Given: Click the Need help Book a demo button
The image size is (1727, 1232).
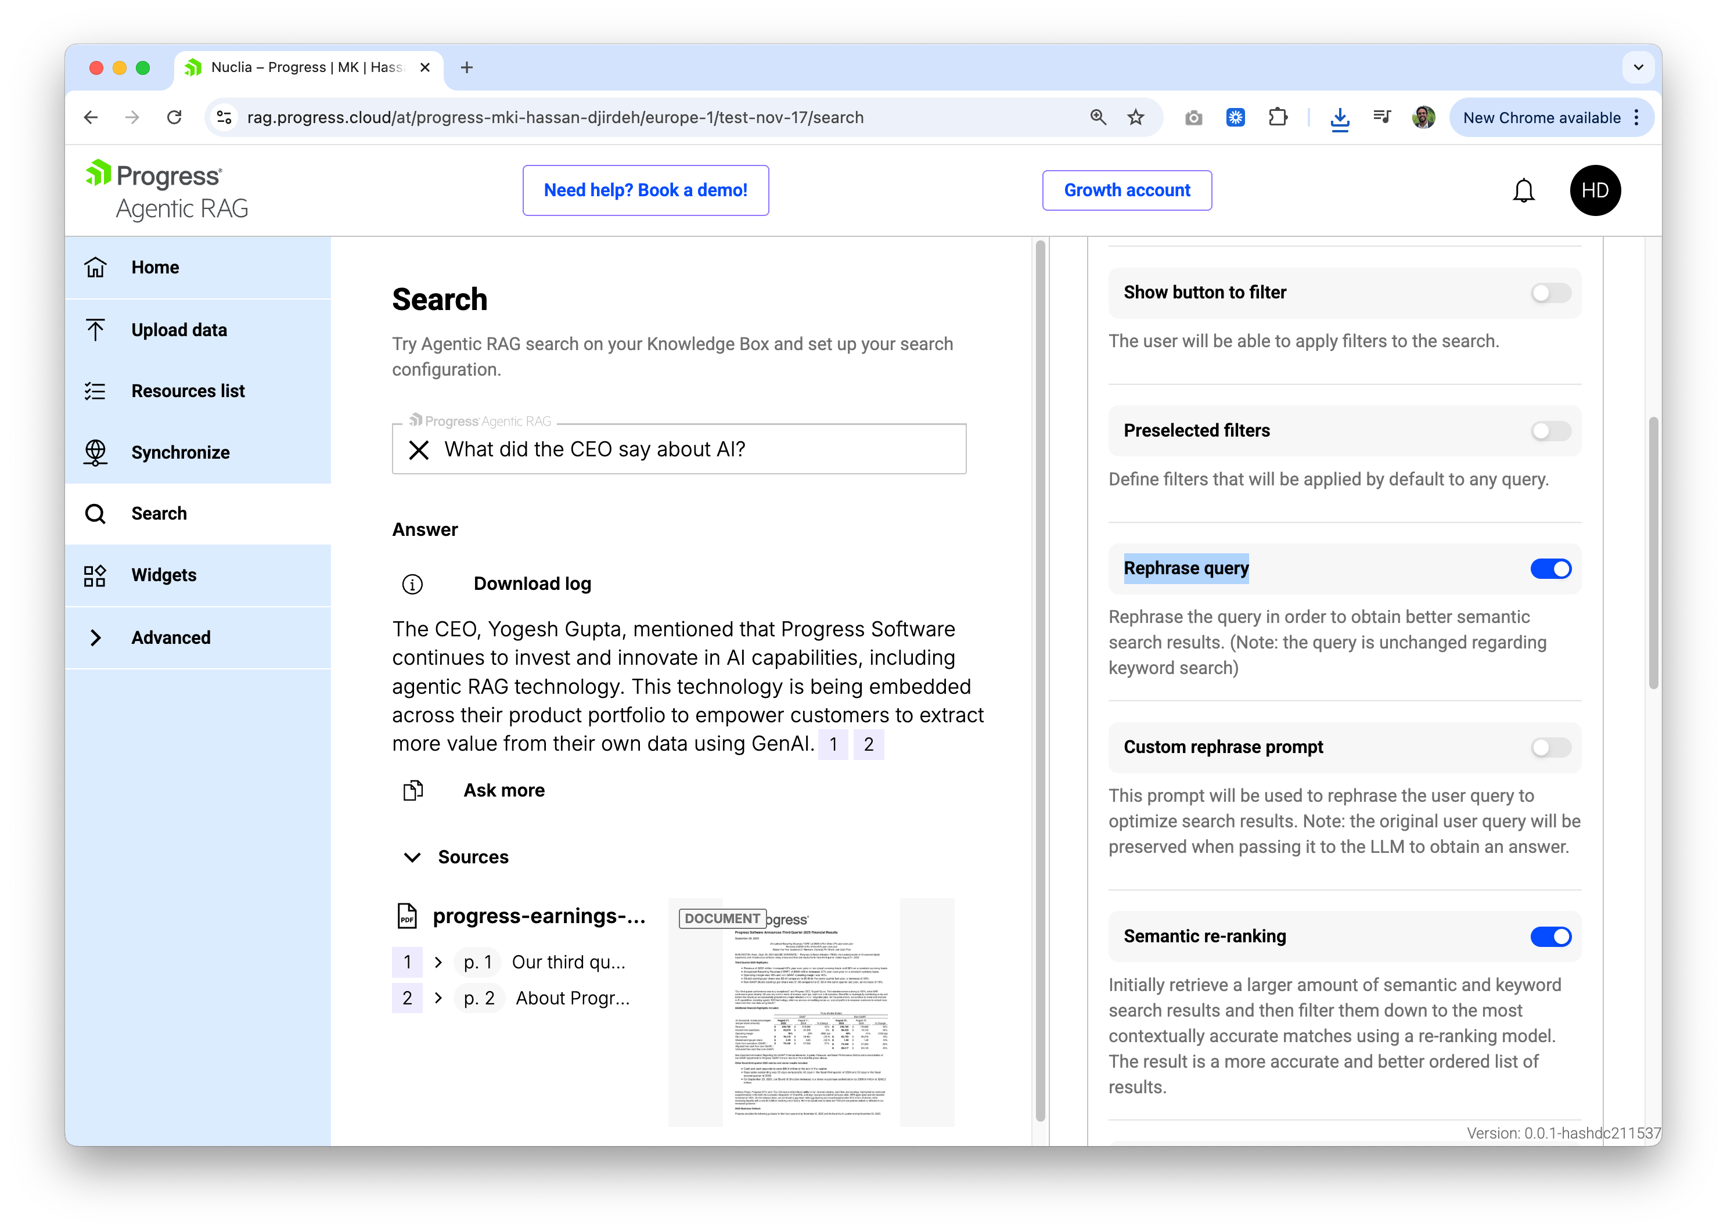Looking at the screenshot, I should 645,190.
